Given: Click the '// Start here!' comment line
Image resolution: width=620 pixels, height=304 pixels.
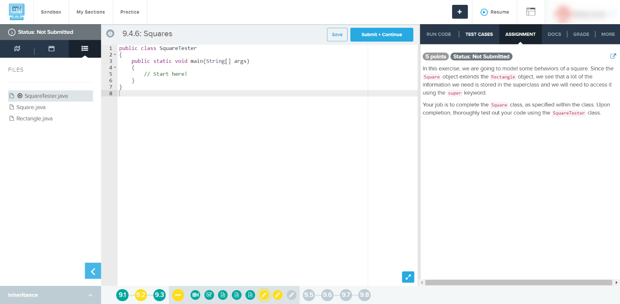Looking at the screenshot, I should (x=165, y=74).
